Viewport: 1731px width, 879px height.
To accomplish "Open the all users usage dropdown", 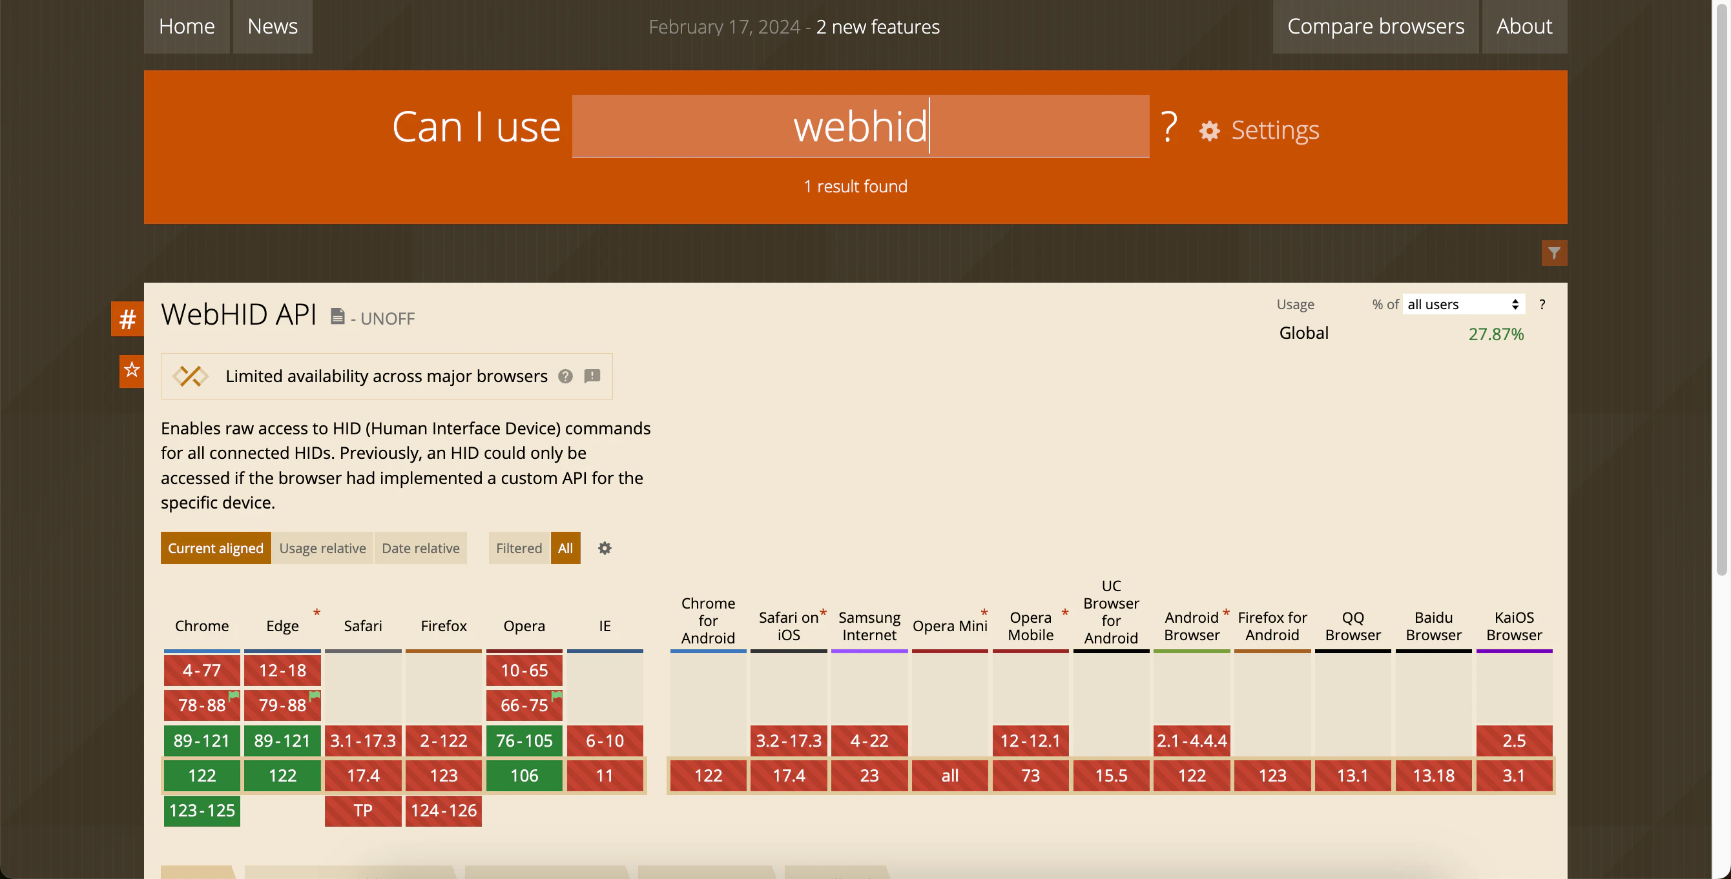I will (1464, 304).
